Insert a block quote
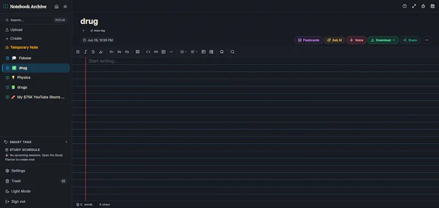The height and width of the screenshot is (208, 439). pyautogui.click(x=138, y=52)
